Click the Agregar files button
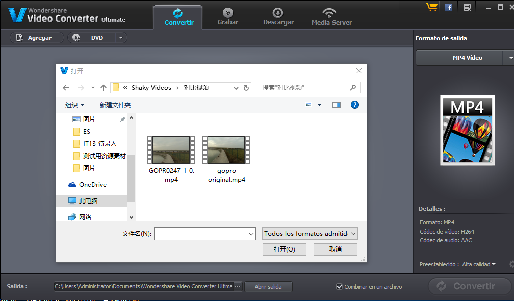Image resolution: width=514 pixels, height=301 pixels. pyautogui.click(x=37, y=38)
